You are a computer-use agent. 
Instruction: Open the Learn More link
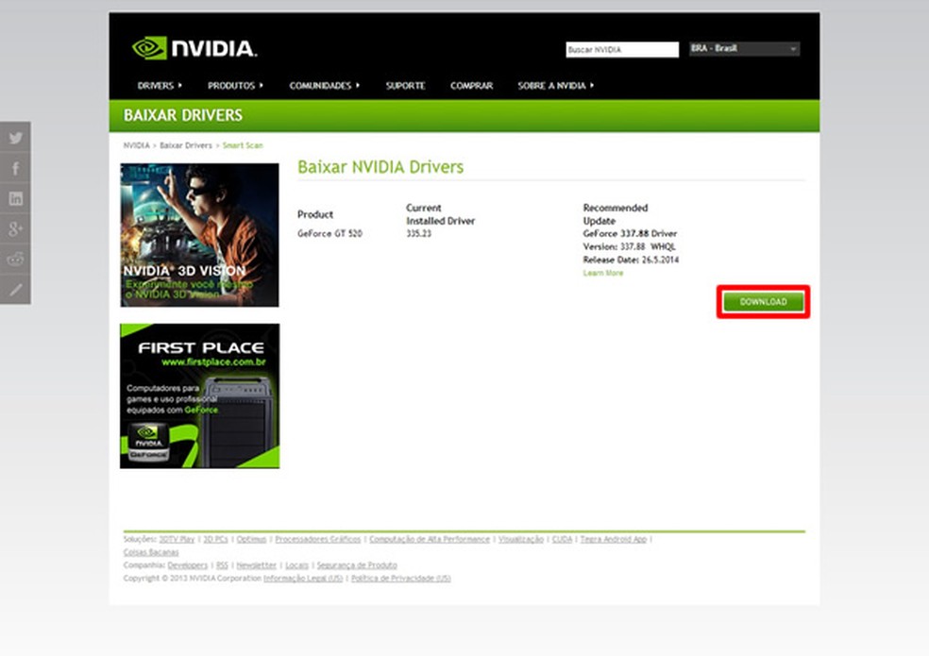tap(603, 272)
